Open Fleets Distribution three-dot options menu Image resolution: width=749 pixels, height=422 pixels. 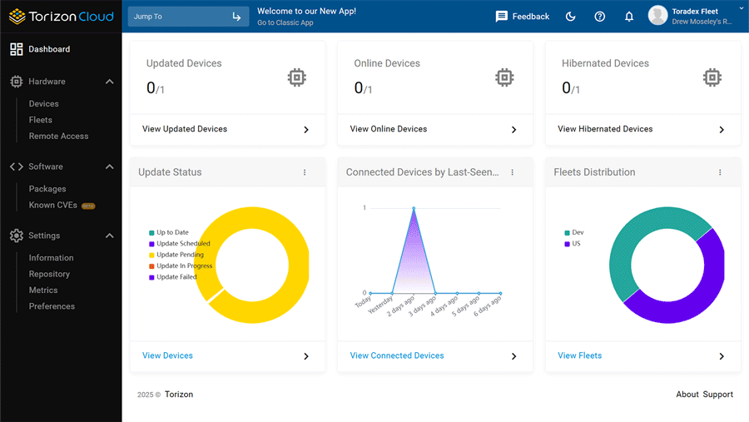pyautogui.click(x=720, y=172)
